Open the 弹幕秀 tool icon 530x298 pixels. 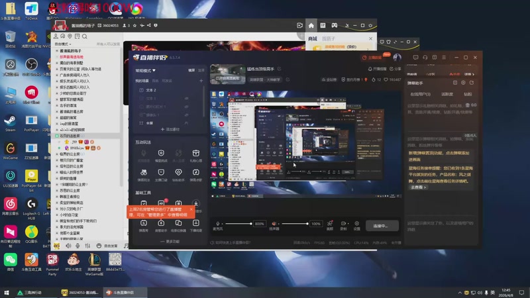pos(144,225)
